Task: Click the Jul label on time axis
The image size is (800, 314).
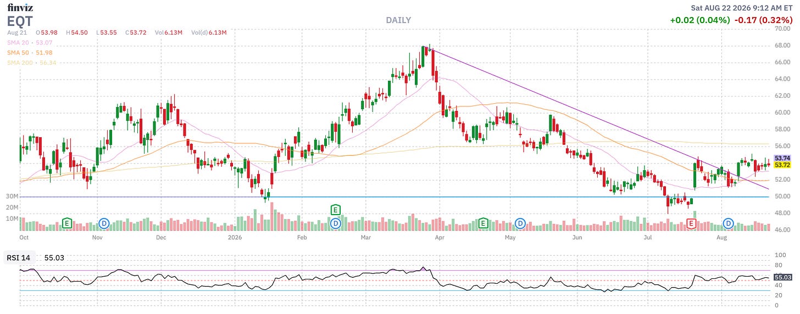Action: click(x=648, y=238)
